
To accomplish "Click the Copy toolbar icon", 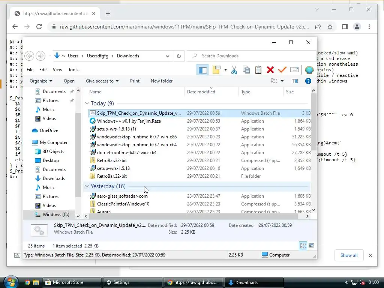I will 246,70.
